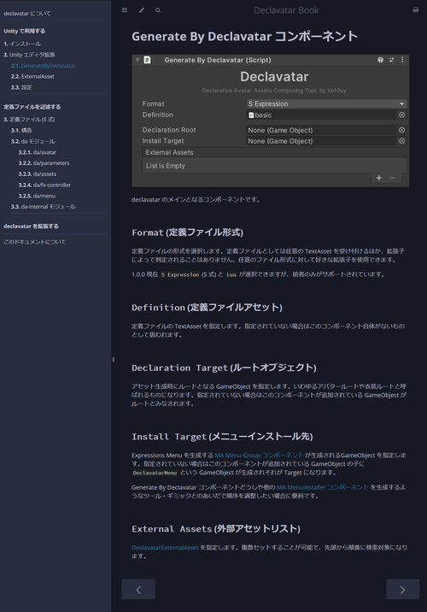The image size is (427, 612).
Task: Open the Format 'S Expression' dropdown
Action: [x=326, y=103]
